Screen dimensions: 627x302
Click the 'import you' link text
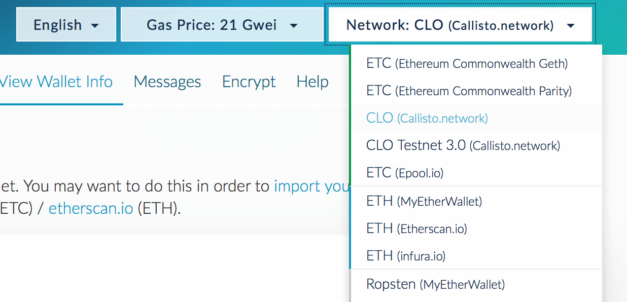[x=311, y=186]
